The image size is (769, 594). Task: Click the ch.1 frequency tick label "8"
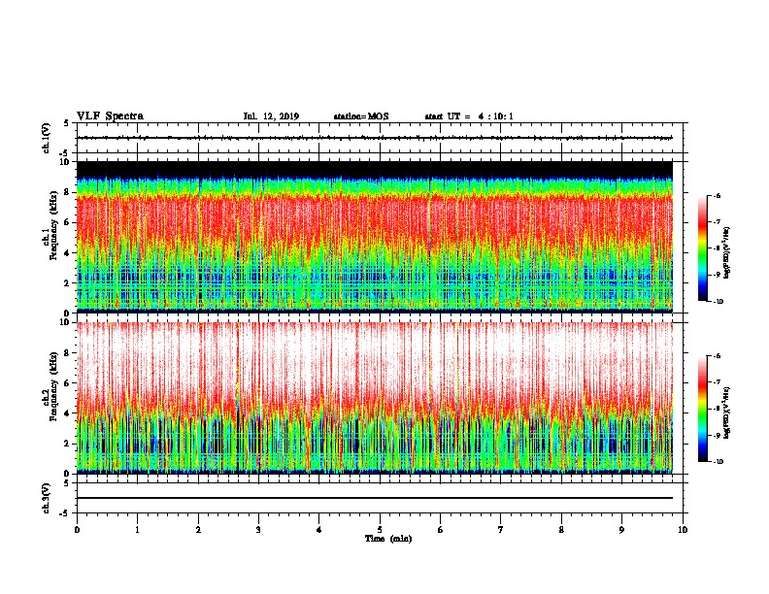coord(66,192)
